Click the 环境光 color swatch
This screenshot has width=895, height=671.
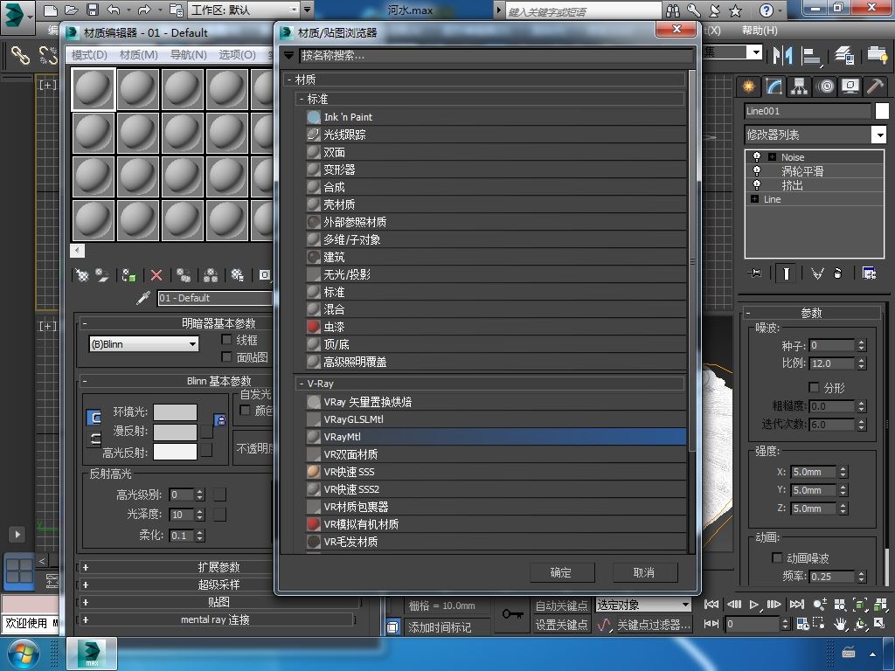pos(175,412)
